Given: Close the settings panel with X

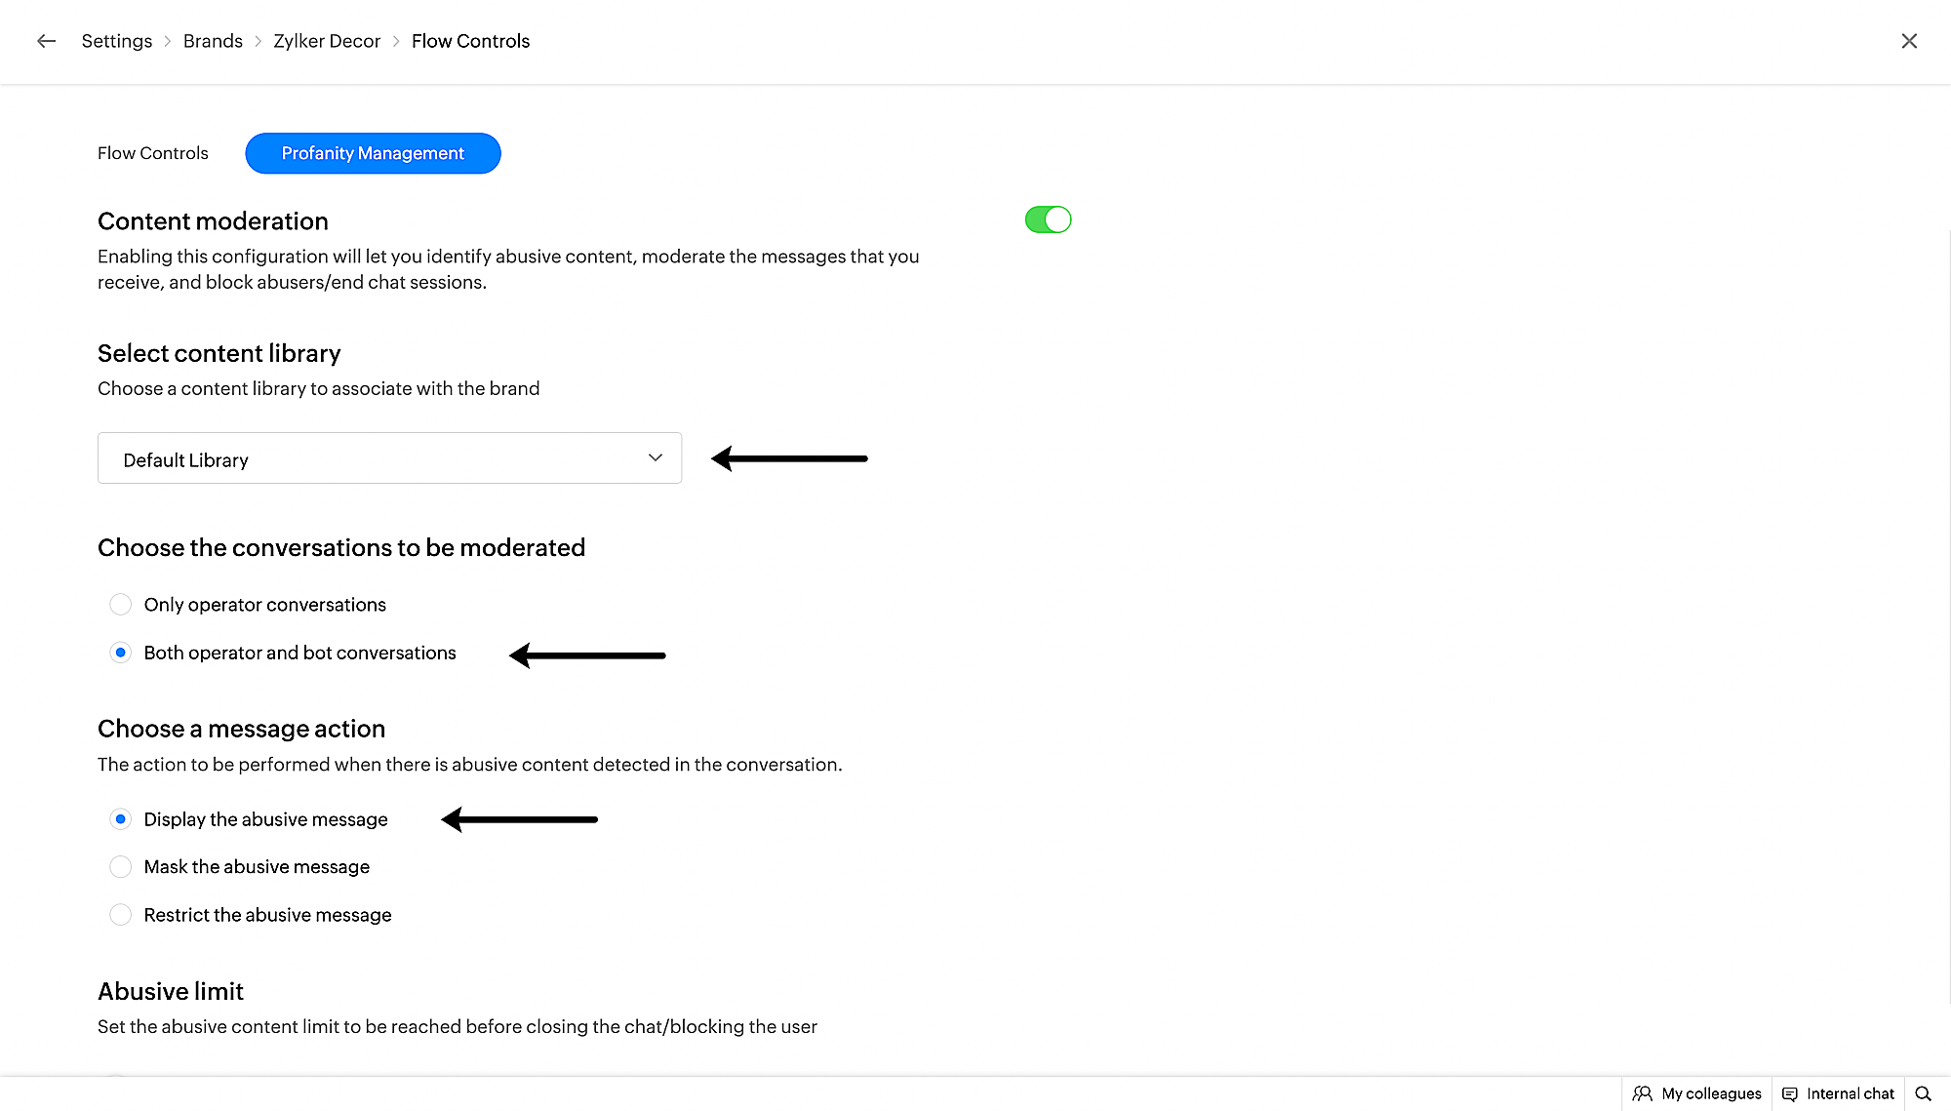Looking at the screenshot, I should 1909,41.
